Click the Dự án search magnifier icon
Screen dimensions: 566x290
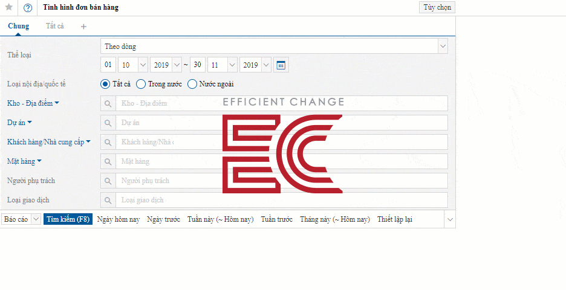[x=108, y=123]
